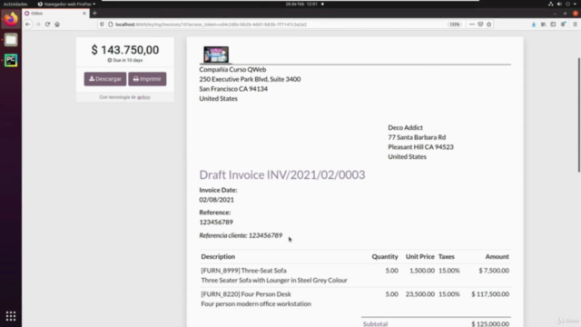
Task: Click the 77 Santa Barbara Rd address
Action: [417, 137]
